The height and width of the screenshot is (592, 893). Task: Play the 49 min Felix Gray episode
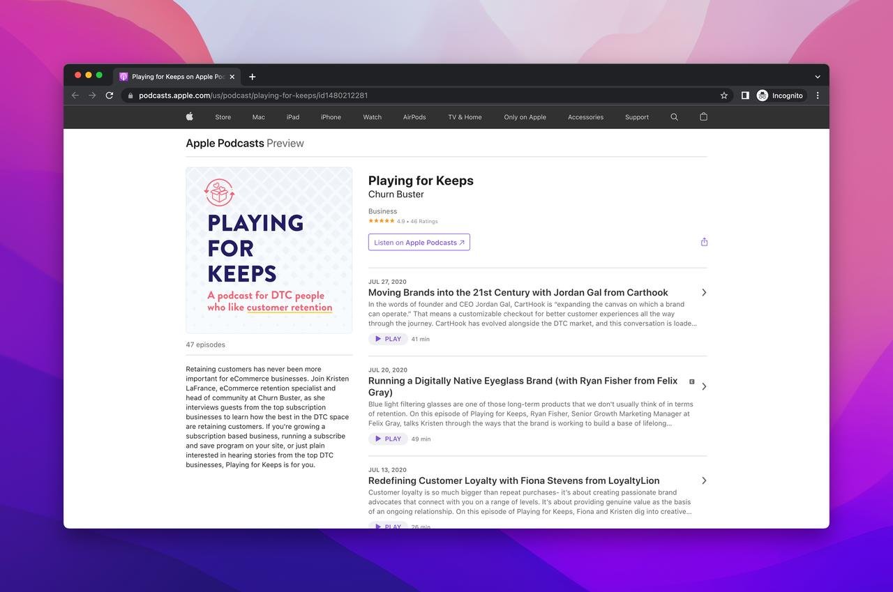point(388,439)
